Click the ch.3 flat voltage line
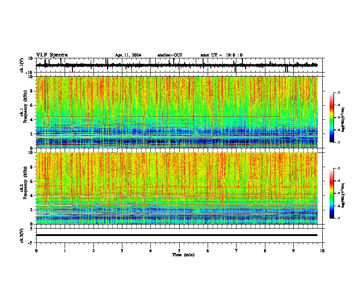The width and height of the screenshot is (363, 281). tap(176, 235)
